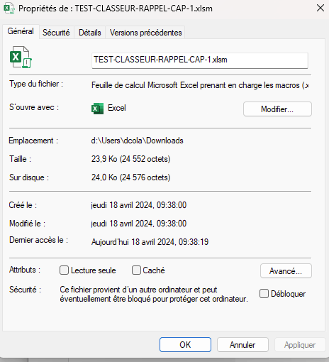Viewport: 329px width, 362px height.
Task: Click the on-disk value 24,0 Ko (24 576 octets)
Action: pyautogui.click(x=131, y=177)
